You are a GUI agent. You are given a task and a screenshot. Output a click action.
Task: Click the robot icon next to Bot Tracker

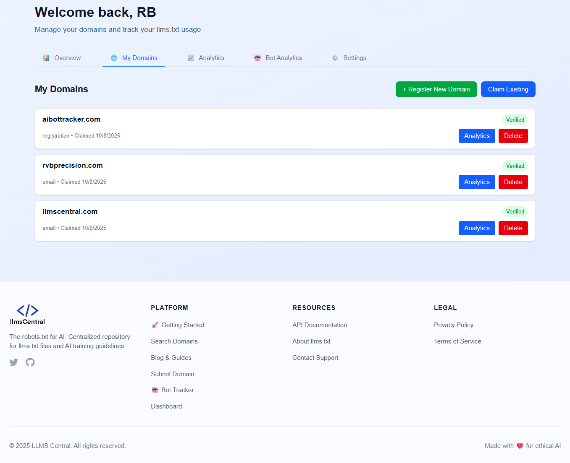click(x=155, y=390)
